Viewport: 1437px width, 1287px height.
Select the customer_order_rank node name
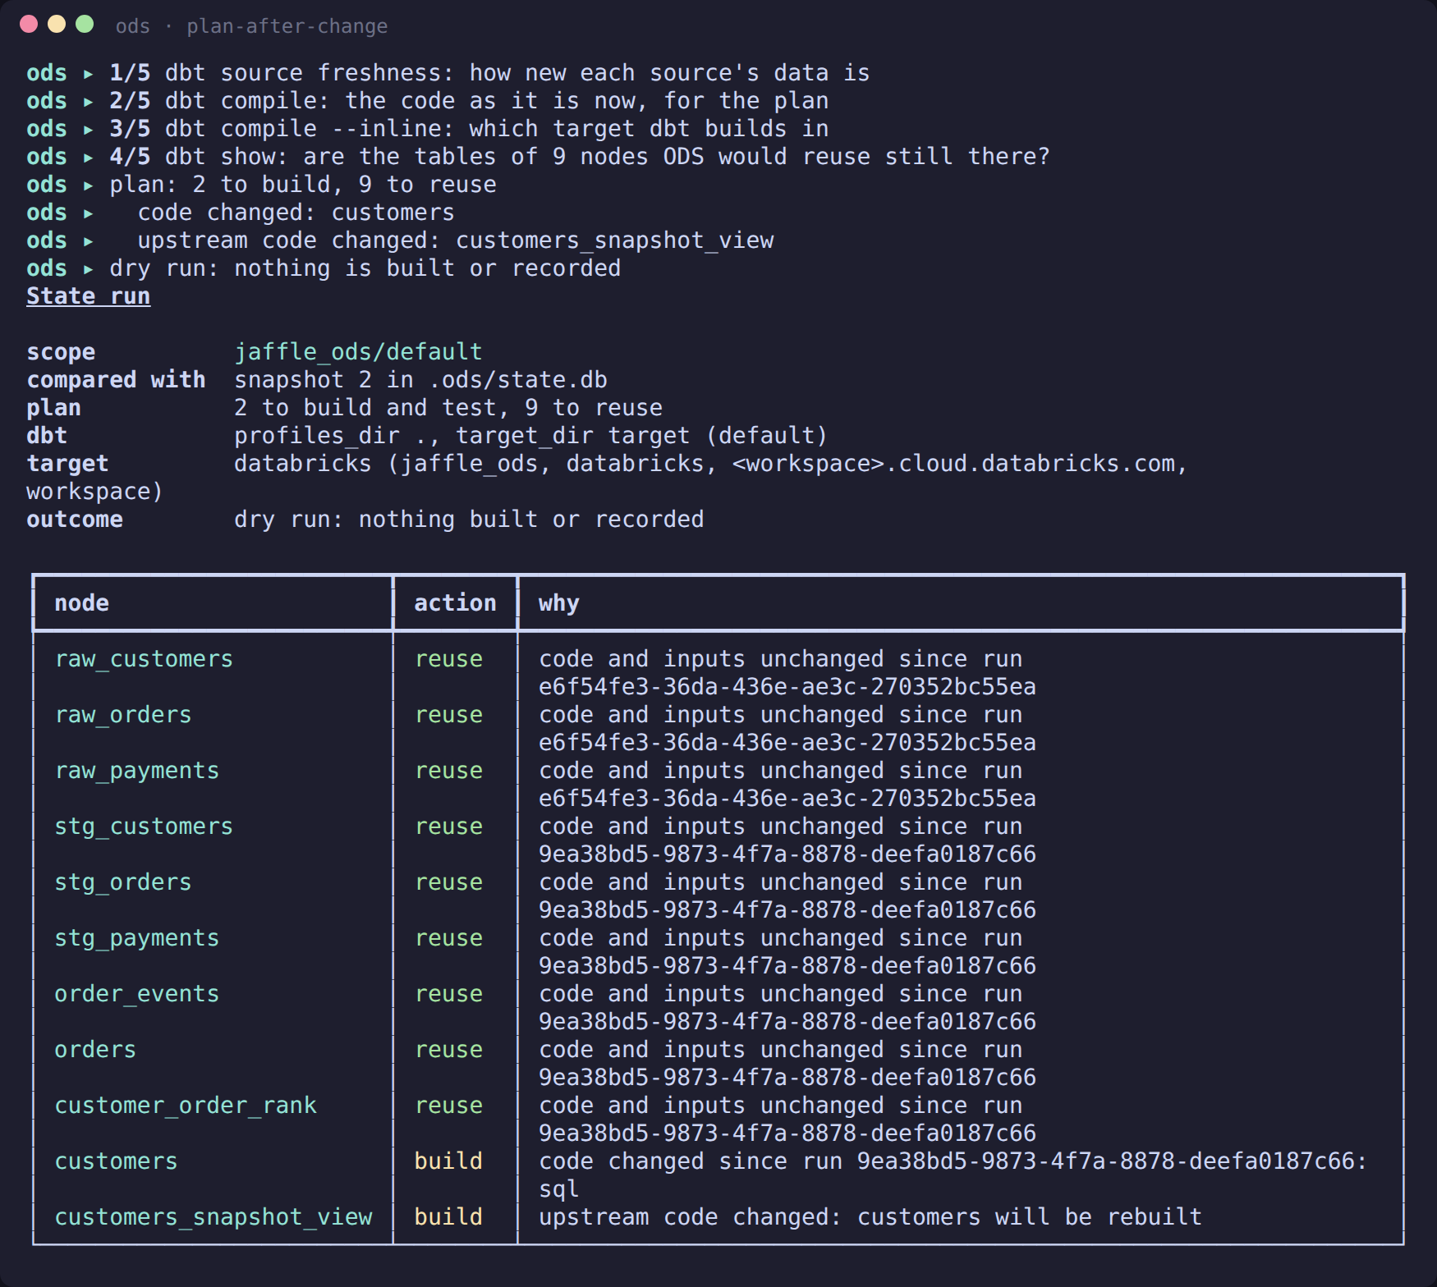point(186,1106)
